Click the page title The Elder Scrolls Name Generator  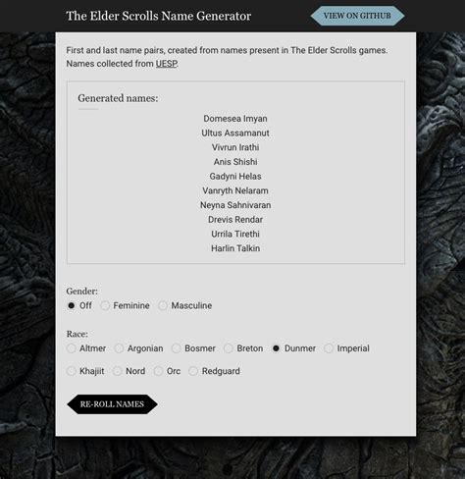159,16
